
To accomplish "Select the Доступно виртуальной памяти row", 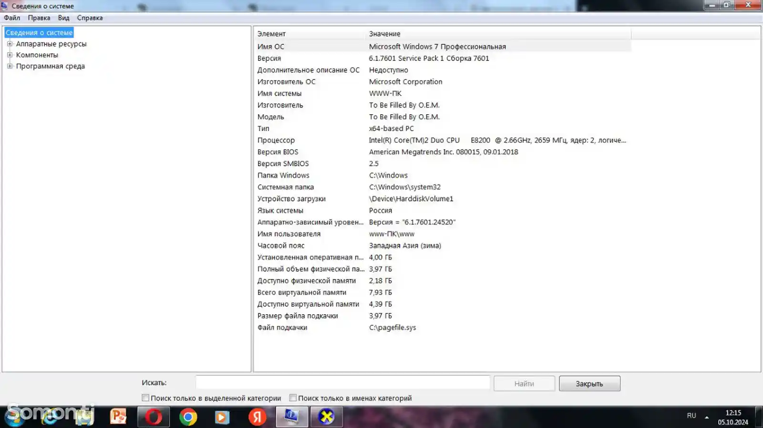I will [x=443, y=304].
